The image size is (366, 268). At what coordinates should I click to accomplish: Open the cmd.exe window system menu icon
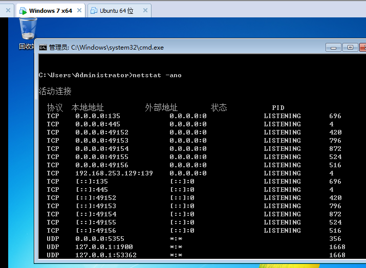(x=43, y=48)
